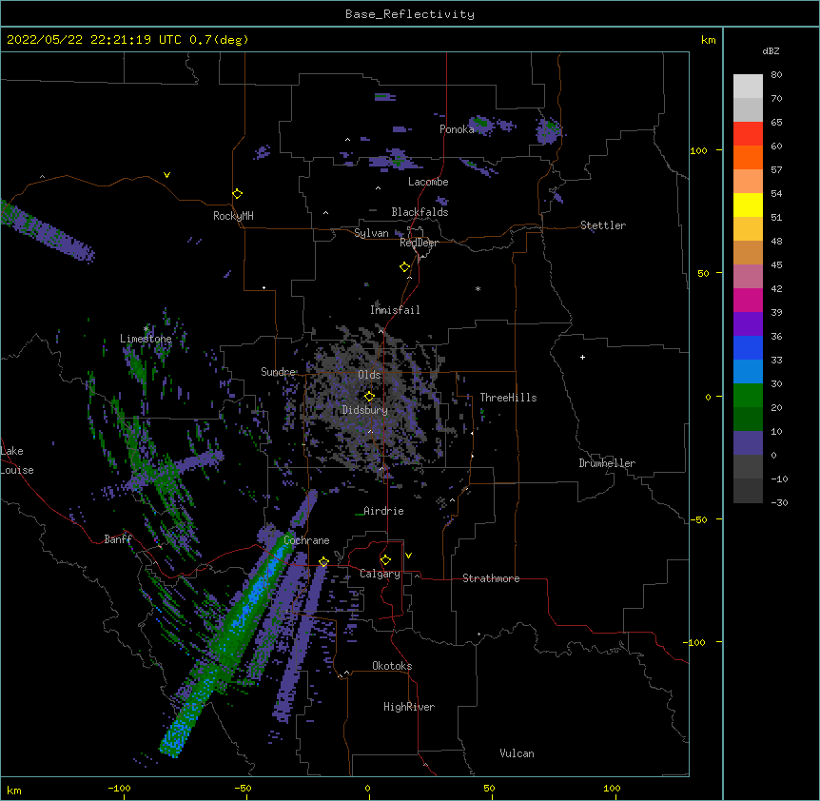Click the Blackfalds town label

point(420,212)
